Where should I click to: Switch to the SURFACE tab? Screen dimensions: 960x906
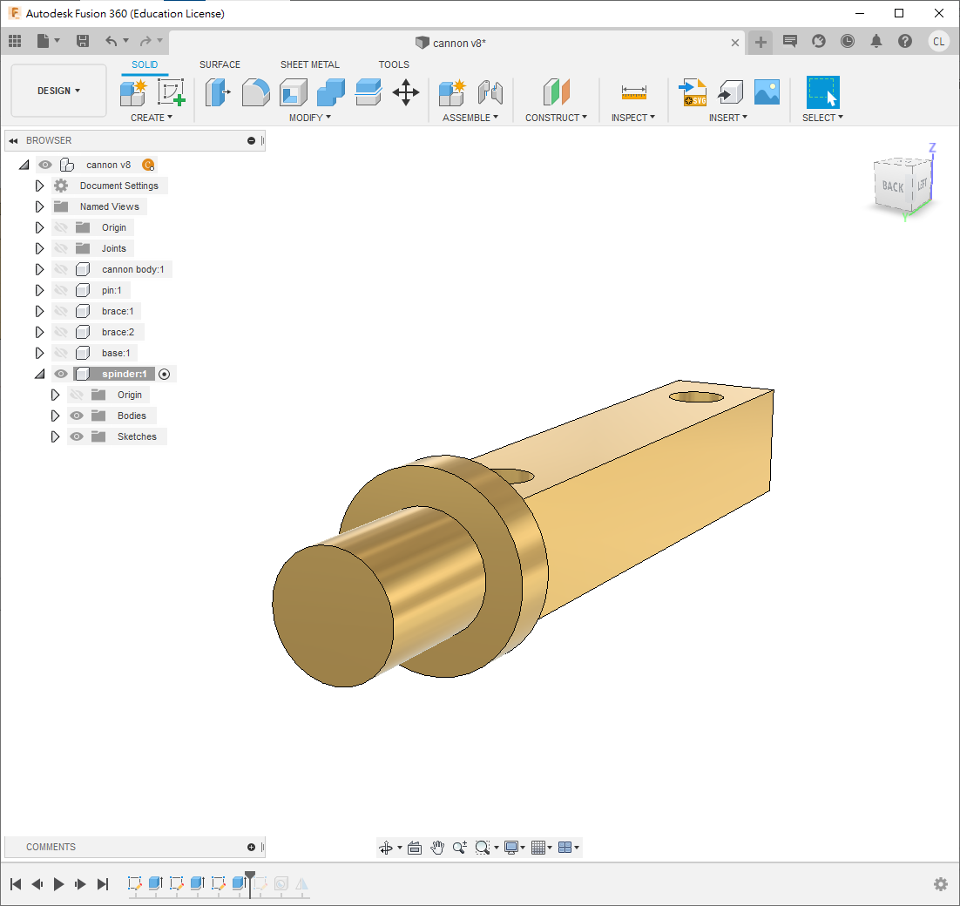[x=220, y=64]
